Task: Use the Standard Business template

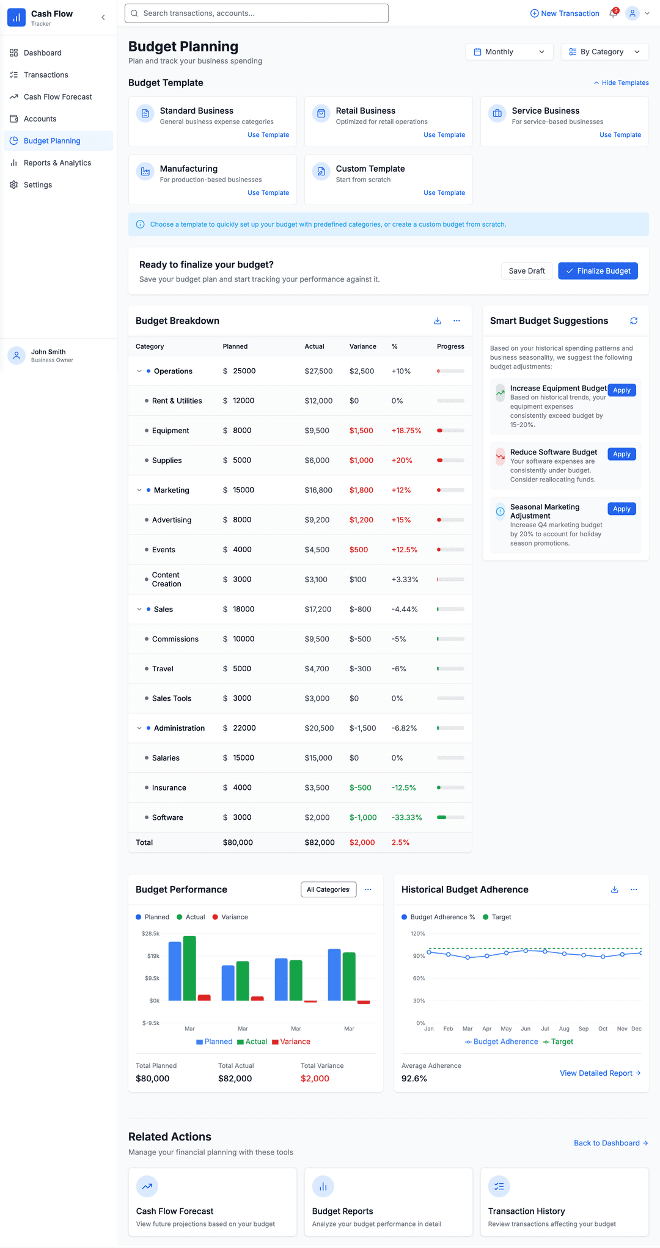Action: [268, 135]
